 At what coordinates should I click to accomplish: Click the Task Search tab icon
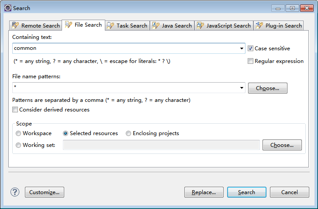click(111, 26)
